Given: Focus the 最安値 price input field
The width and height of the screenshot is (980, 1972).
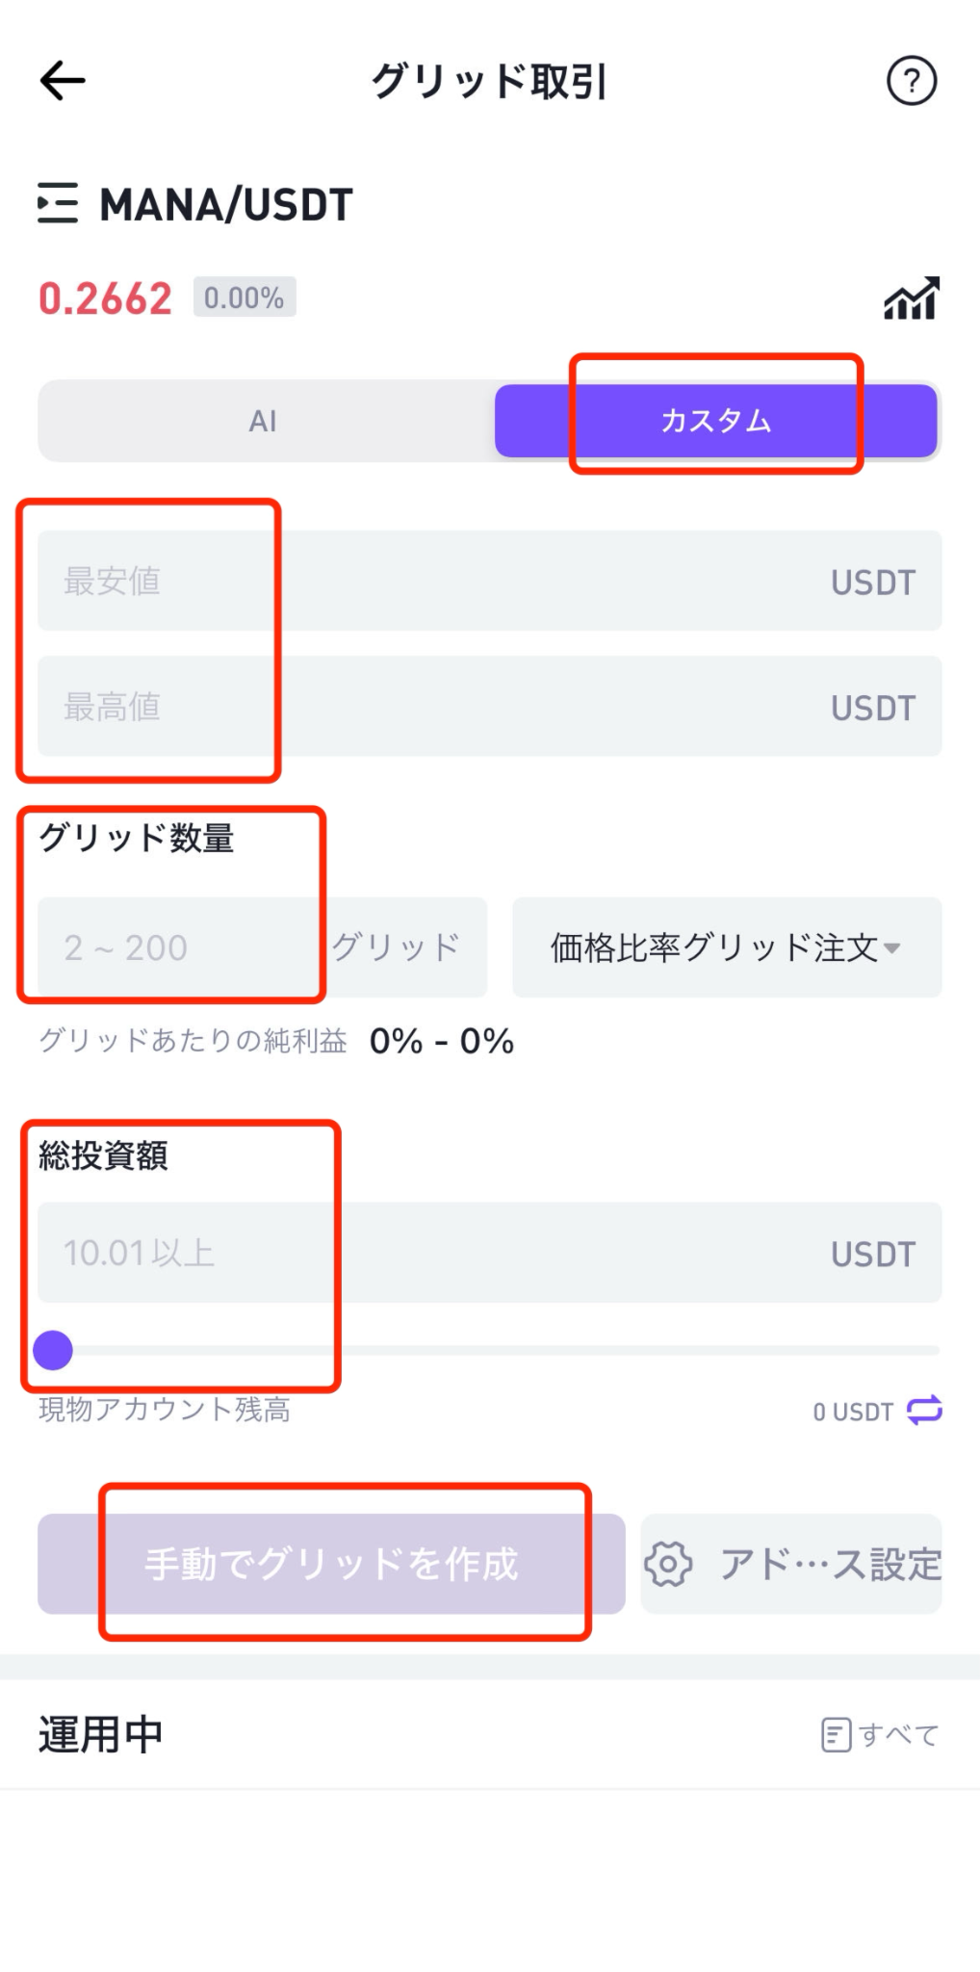Looking at the screenshot, I should pos(489,581).
